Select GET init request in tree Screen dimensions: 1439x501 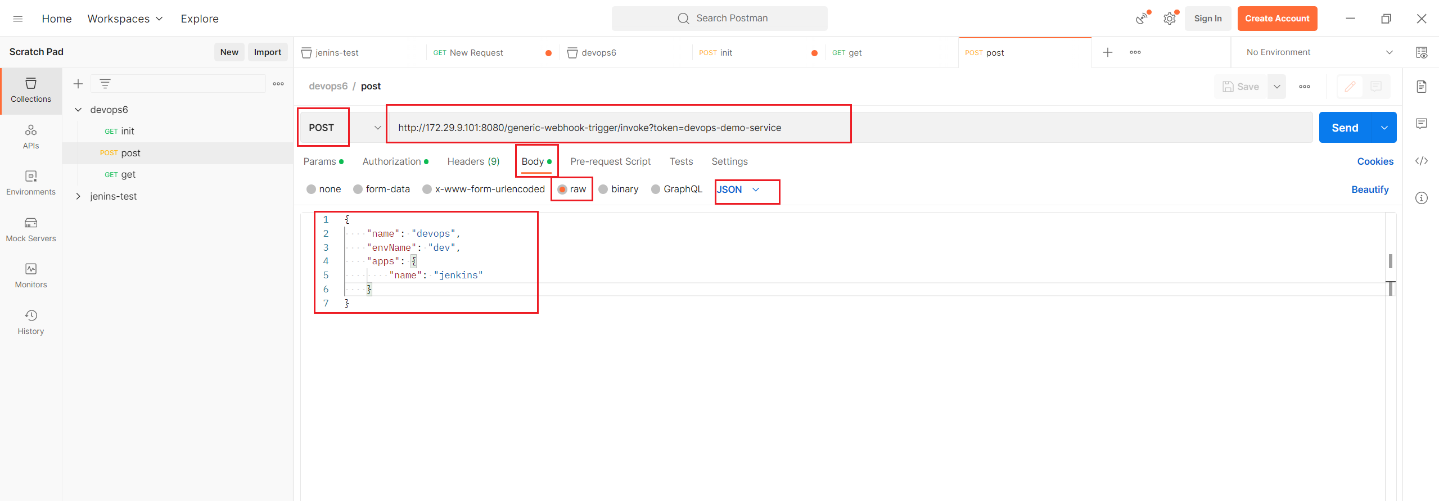pos(178,131)
